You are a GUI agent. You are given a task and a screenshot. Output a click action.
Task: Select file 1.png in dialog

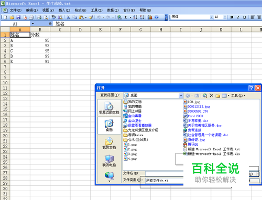130,145
